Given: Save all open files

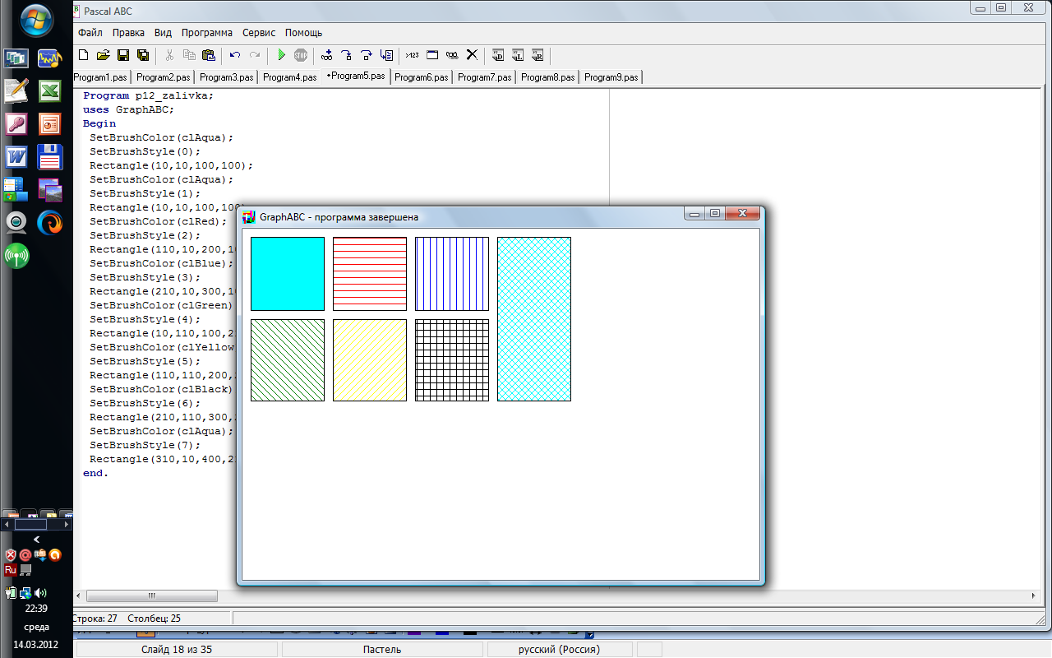Looking at the screenshot, I should pyautogui.click(x=143, y=55).
